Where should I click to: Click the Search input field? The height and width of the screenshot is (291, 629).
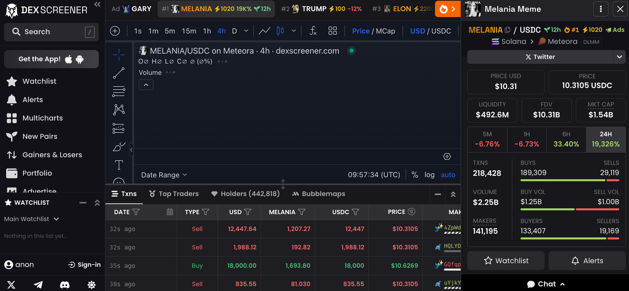click(x=51, y=32)
